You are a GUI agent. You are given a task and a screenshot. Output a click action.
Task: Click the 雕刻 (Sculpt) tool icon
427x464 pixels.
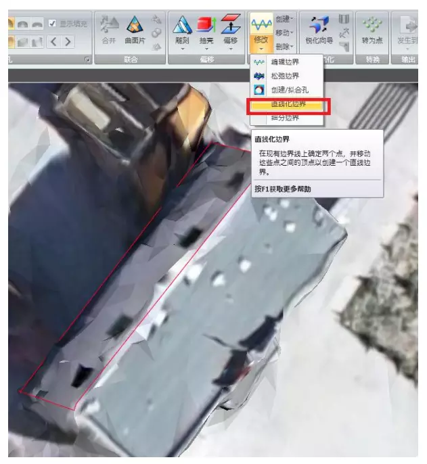pos(182,29)
